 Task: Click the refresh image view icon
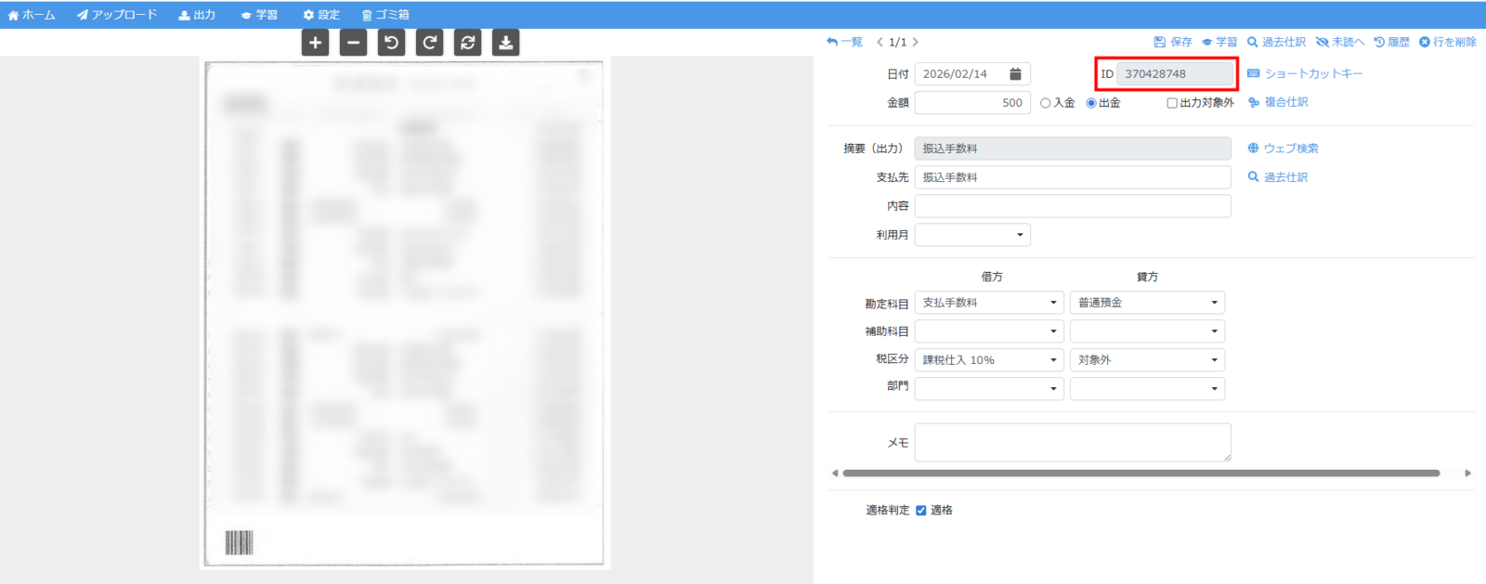tap(467, 43)
